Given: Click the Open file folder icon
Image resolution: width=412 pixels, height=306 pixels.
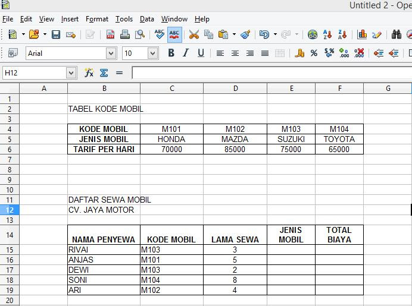Looking at the screenshot, I should 34,34.
